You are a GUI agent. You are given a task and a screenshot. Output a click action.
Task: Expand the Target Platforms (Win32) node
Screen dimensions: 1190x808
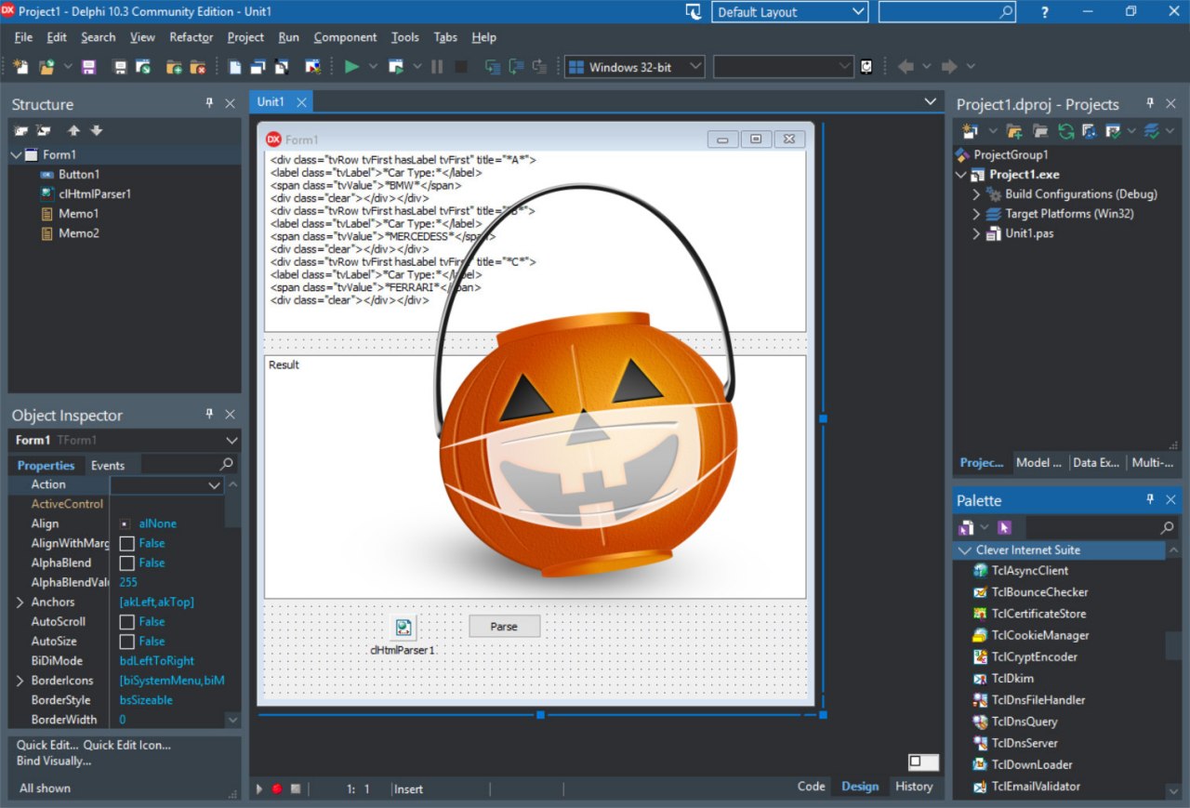point(976,214)
